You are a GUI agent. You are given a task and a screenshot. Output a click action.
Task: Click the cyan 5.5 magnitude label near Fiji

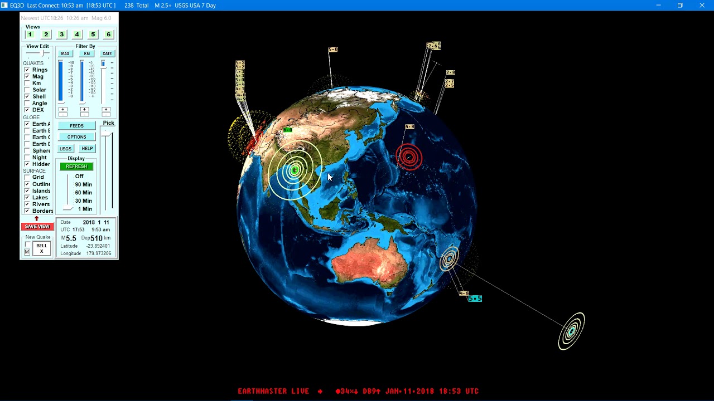[475, 299]
